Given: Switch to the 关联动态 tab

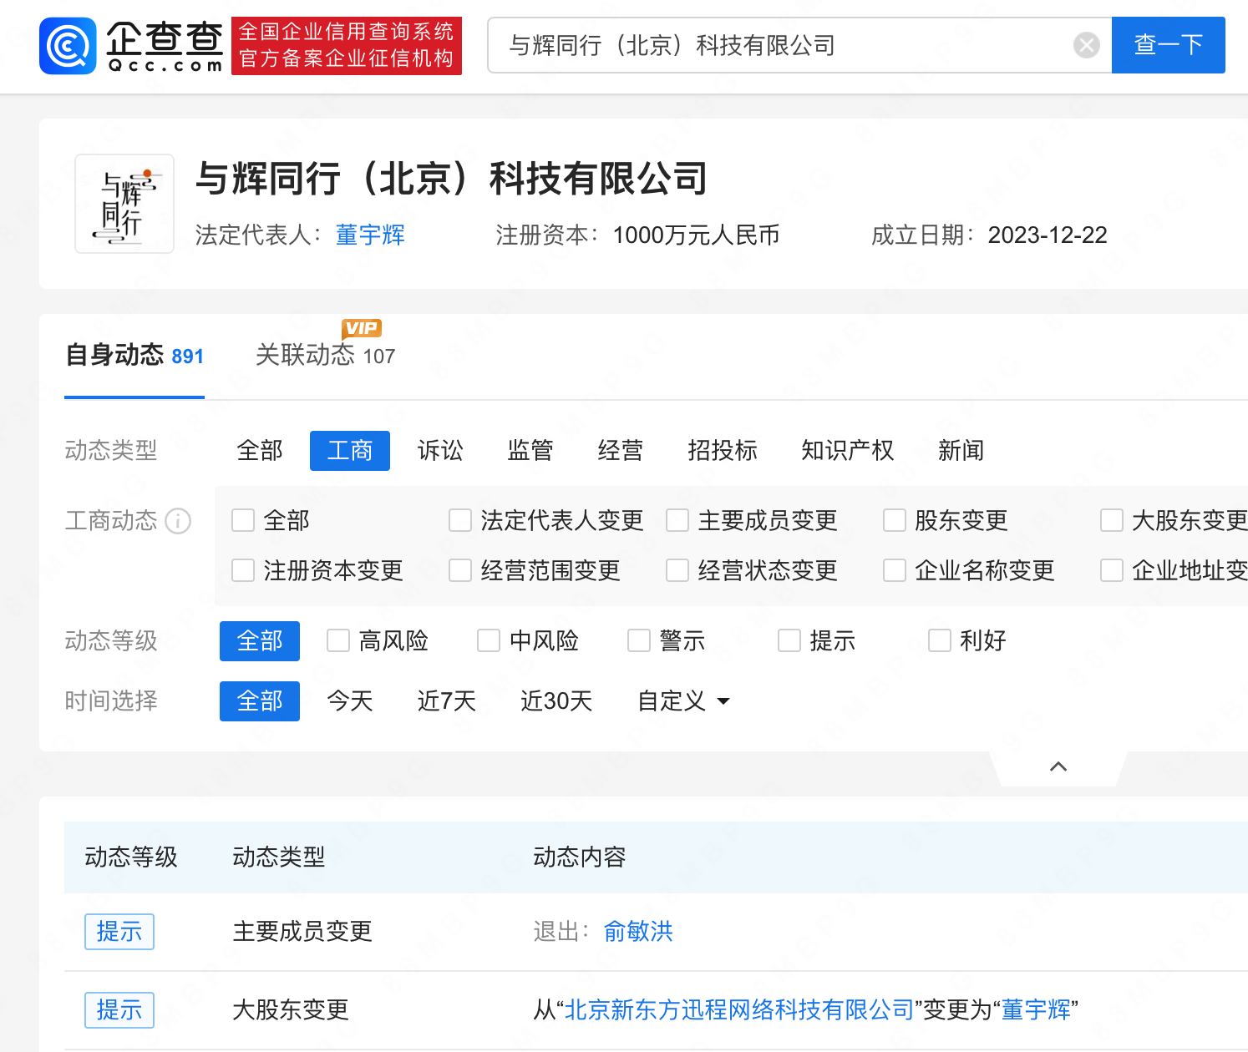Looking at the screenshot, I should click(x=325, y=356).
